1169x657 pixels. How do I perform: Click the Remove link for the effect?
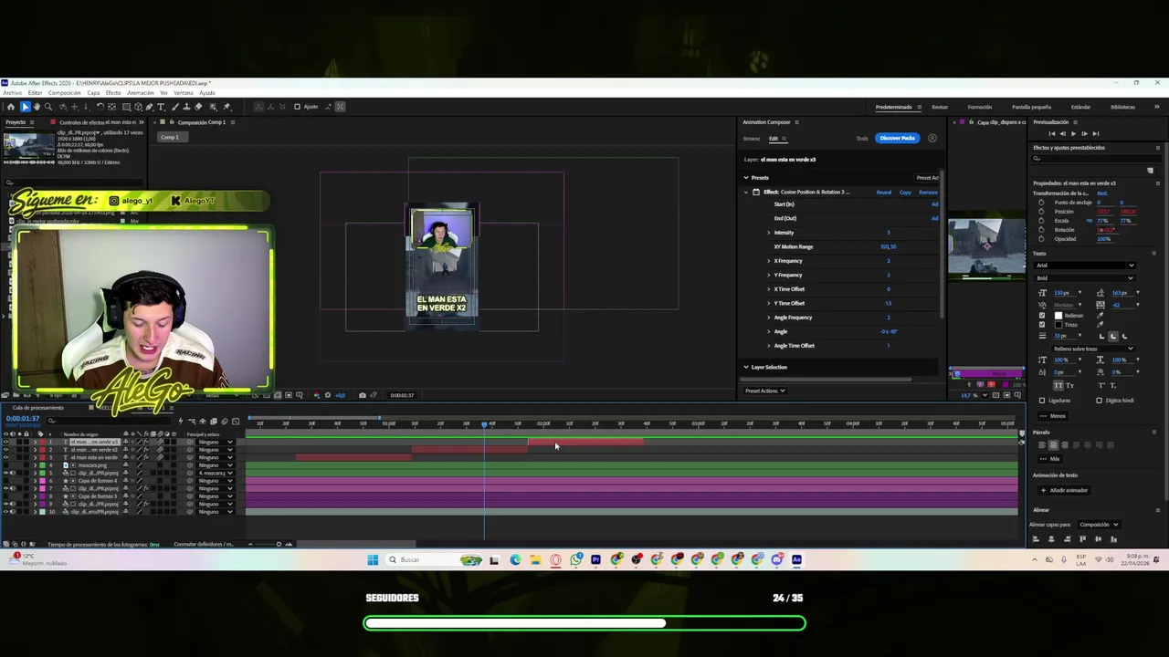(928, 193)
